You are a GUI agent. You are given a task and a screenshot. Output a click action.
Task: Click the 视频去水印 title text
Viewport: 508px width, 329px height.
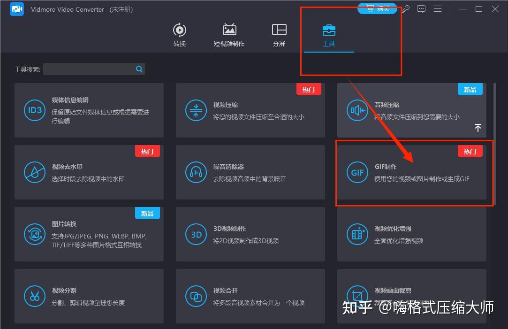pos(67,167)
